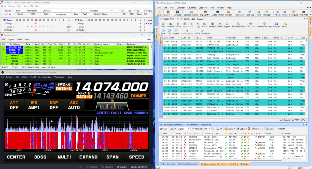Click the Width icon in logbook toolbar
312x169 pixels.
pyautogui.click(x=220, y=25)
